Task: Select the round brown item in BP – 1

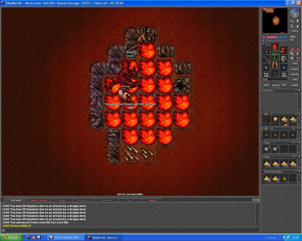Action: (275, 119)
